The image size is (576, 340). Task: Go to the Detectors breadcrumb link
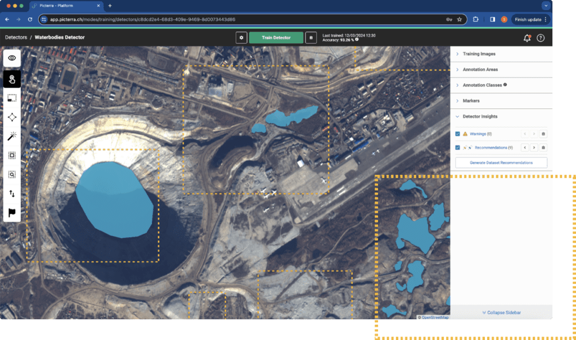(x=16, y=38)
